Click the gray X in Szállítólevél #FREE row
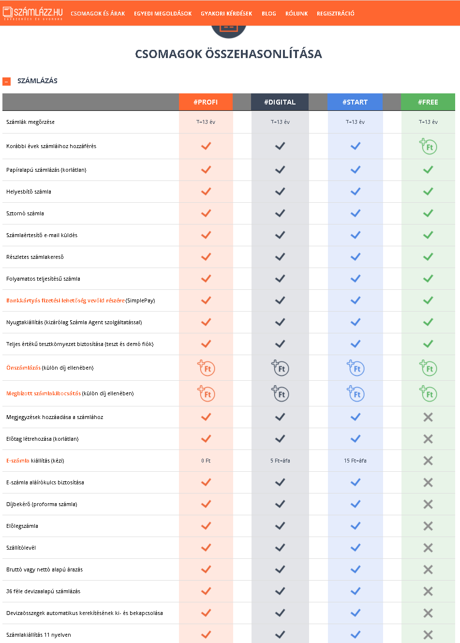Image resolution: width=460 pixels, height=643 pixels. pyautogui.click(x=428, y=548)
